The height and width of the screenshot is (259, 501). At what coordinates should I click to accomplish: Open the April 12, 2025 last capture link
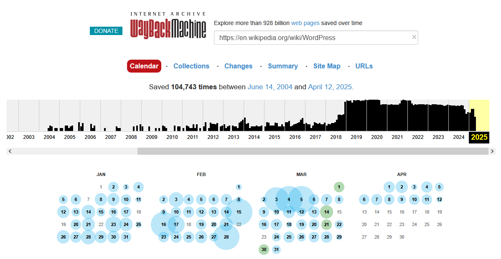coord(330,87)
